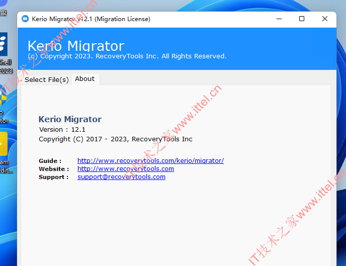Screen dimensions: 346x266
Task: Click the support@recoverytools.com email link
Action: [x=121, y=177]
